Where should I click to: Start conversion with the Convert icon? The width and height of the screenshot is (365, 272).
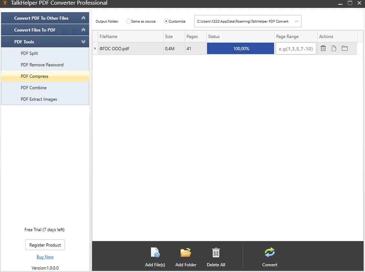click(x=270, y=252)
